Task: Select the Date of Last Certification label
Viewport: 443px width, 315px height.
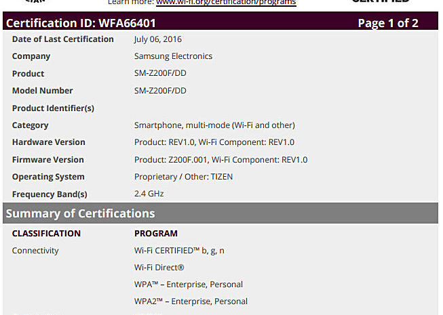Action: (62, 39)
